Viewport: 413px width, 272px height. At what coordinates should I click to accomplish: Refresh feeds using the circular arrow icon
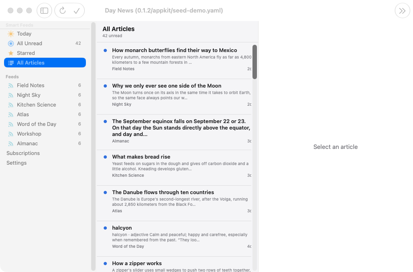pos(63,10)
